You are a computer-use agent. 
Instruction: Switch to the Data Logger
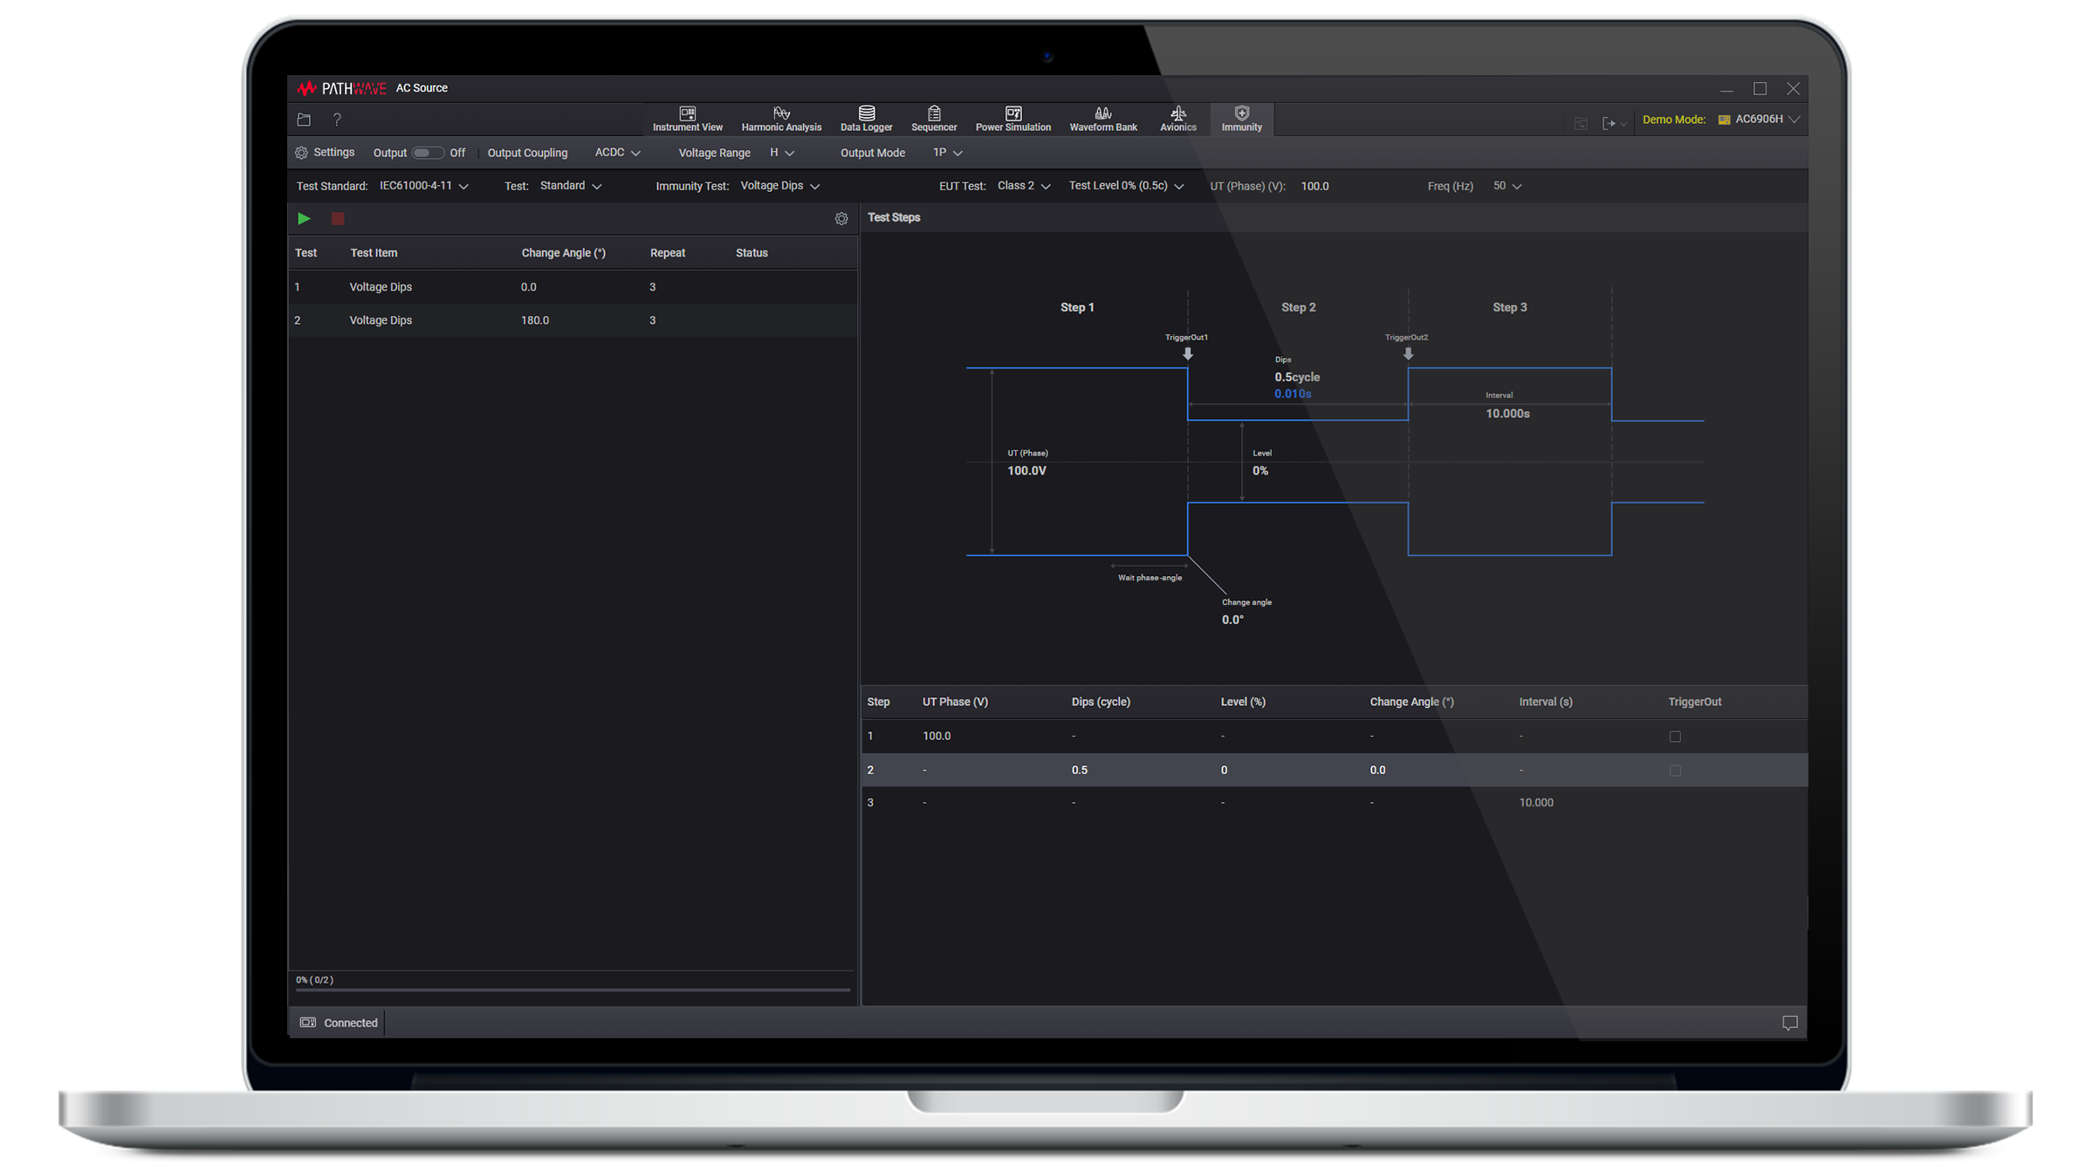(865, 119)
